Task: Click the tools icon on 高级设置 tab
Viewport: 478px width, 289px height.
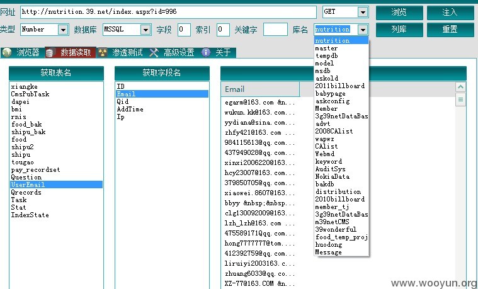Action: click(x=154, y=52)
